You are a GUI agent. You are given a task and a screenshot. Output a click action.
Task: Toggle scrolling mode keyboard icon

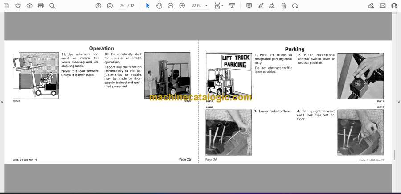[x=232, y=6]
